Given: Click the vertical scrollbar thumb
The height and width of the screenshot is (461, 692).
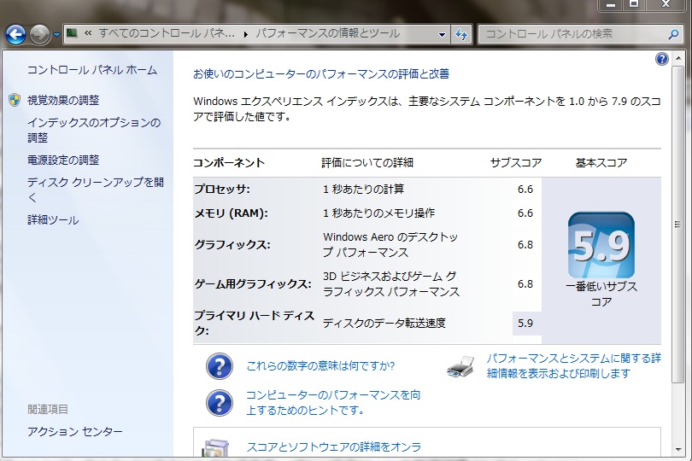Looking at the screenshot, I should click(x=677, y=225).
